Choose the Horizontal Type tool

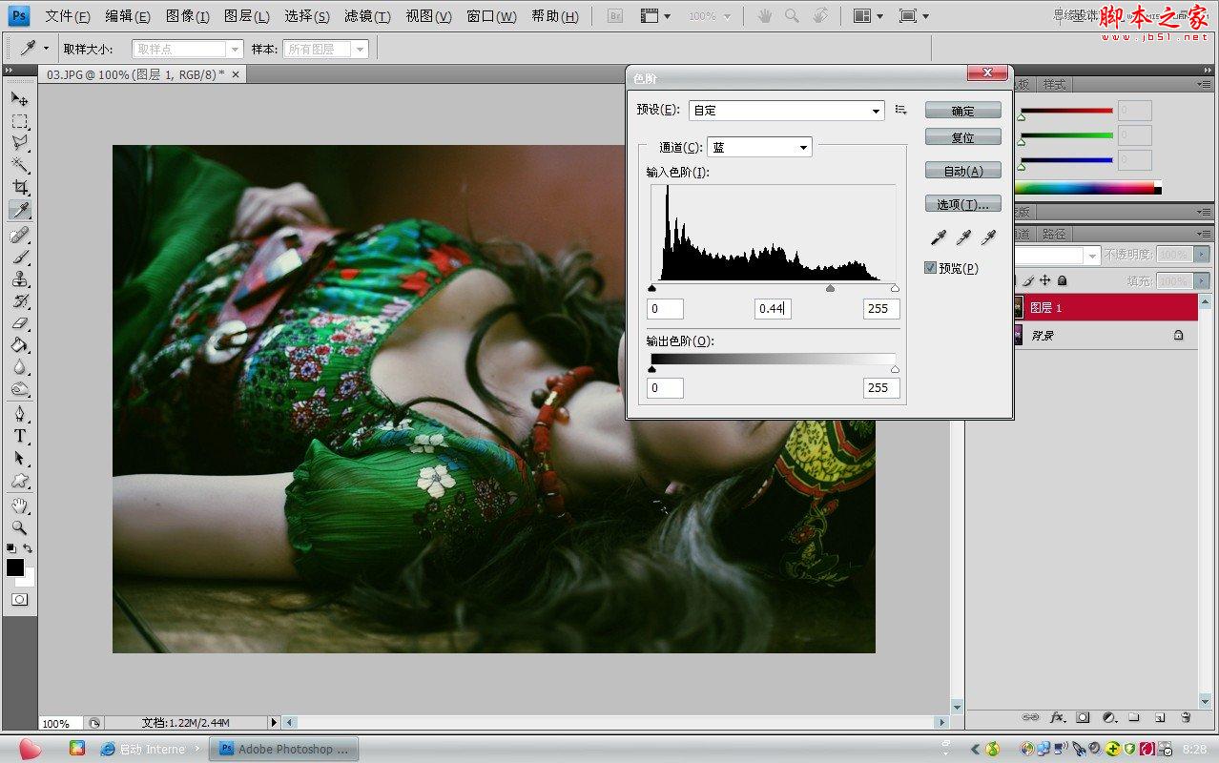coord(19,436)
